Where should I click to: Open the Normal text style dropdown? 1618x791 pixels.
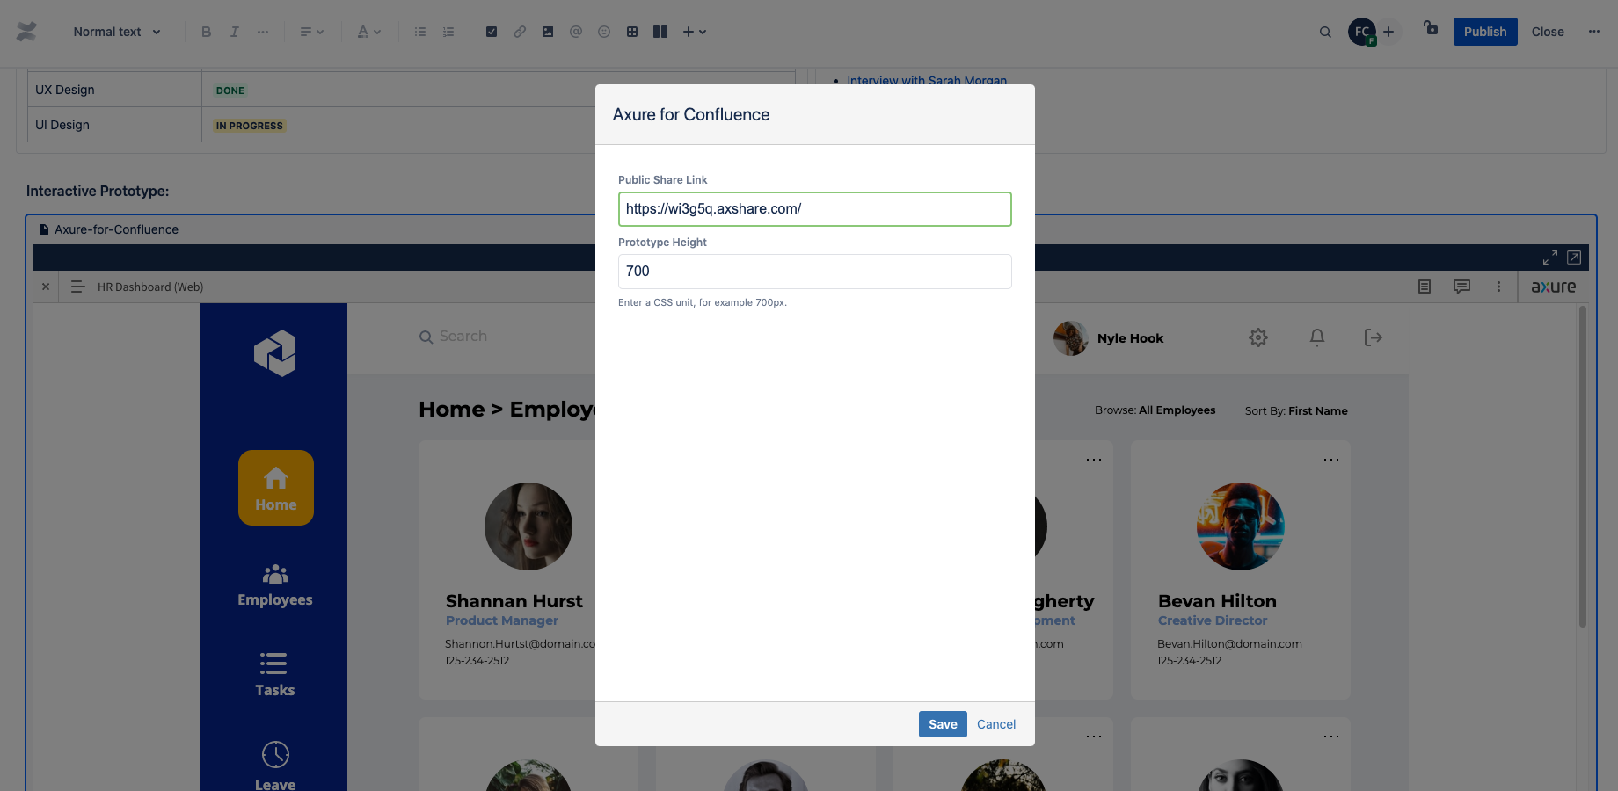(117, 32)
